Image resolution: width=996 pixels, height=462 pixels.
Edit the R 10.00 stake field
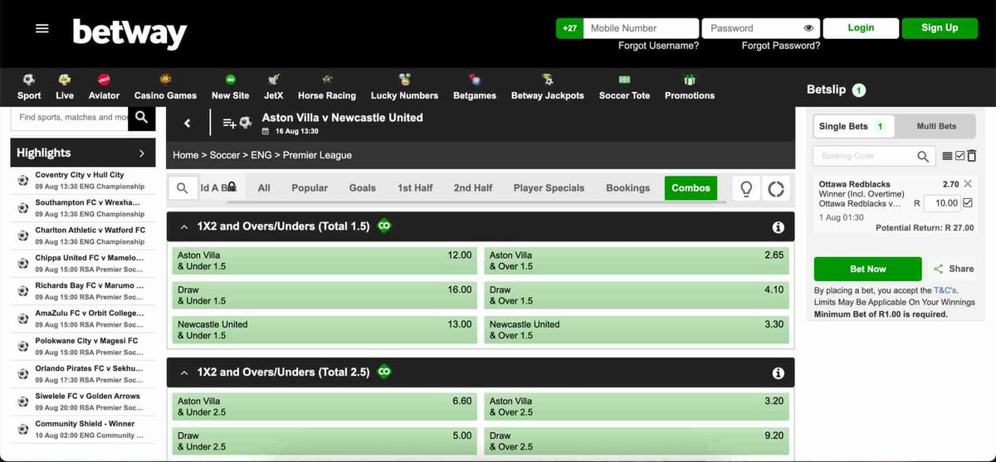(940, 202)
